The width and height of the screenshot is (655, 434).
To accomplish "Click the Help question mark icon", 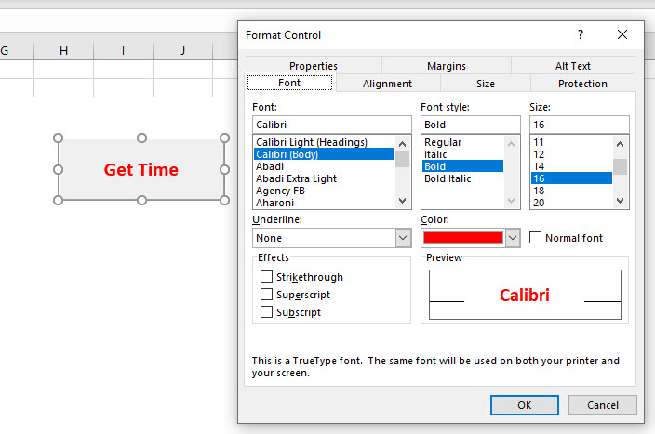I will [581, 34].
